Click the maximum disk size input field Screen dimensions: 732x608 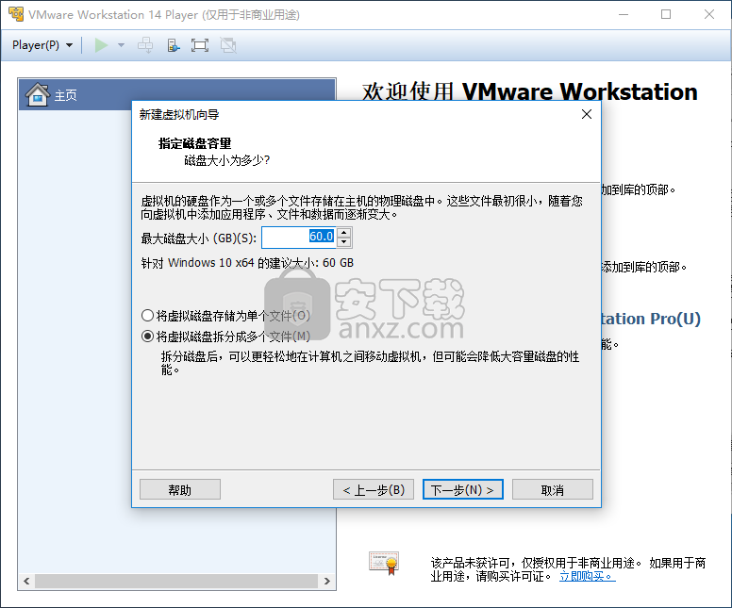[299, 238]
